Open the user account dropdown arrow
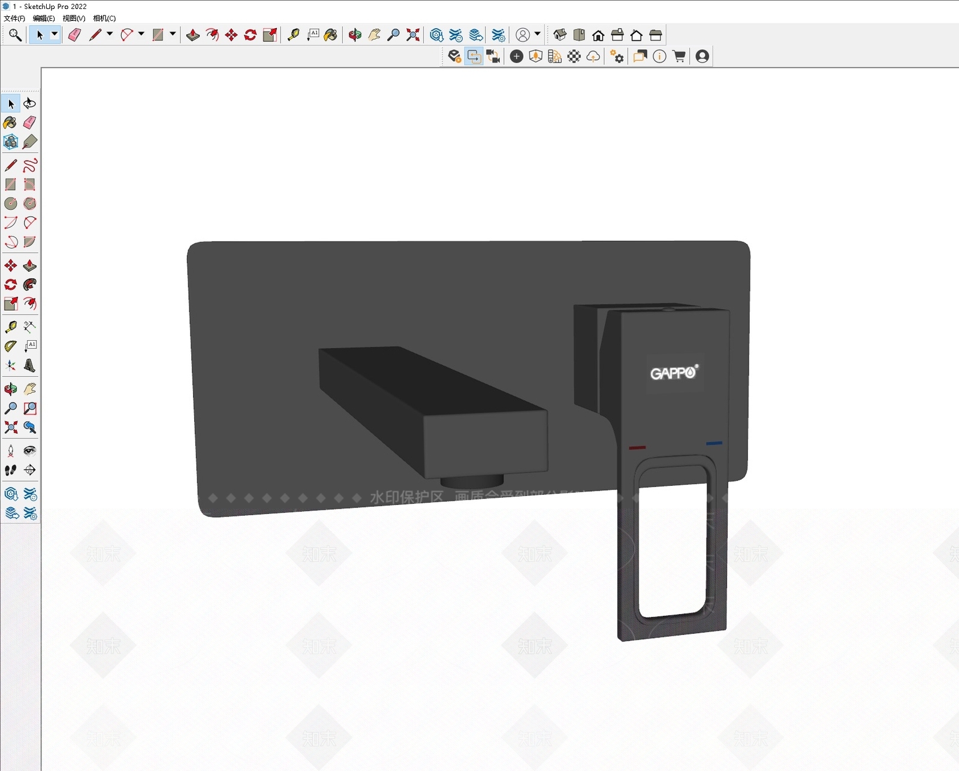The height and width of the screenshot is (771, 959). click(538, 34)
